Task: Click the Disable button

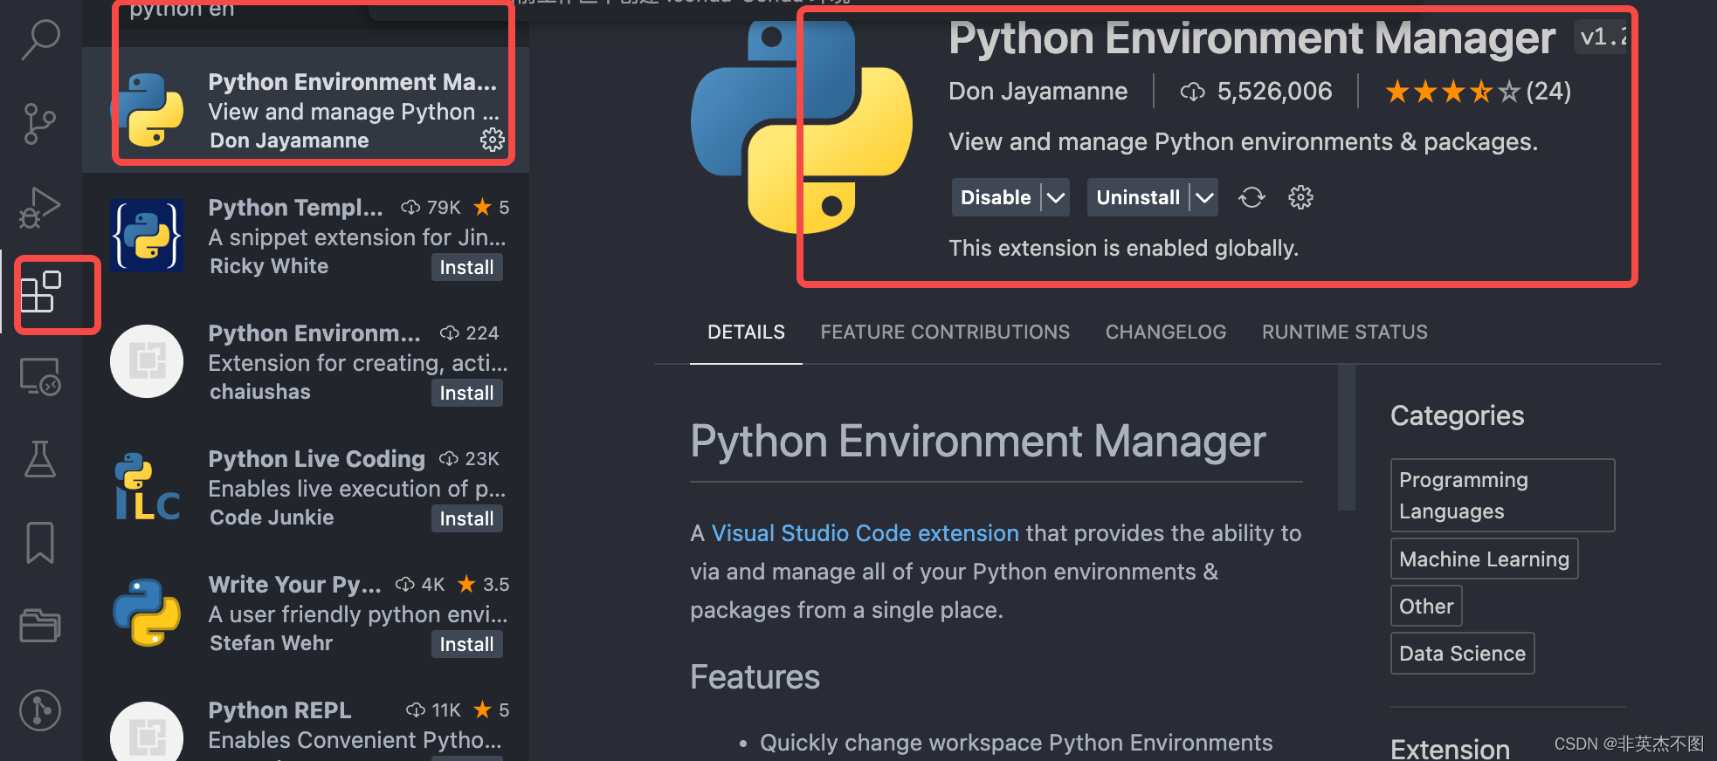Action: pyautogui.click(x=996, y=197)
